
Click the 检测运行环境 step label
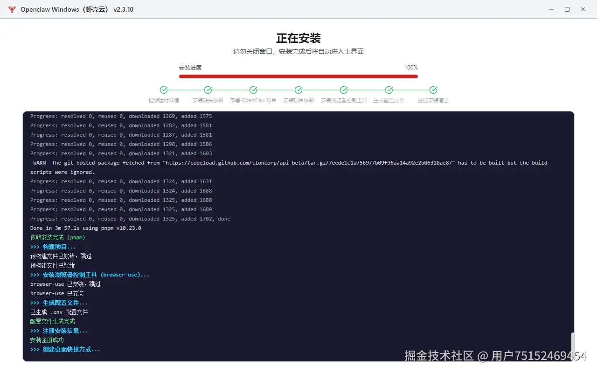click(164, 100)
